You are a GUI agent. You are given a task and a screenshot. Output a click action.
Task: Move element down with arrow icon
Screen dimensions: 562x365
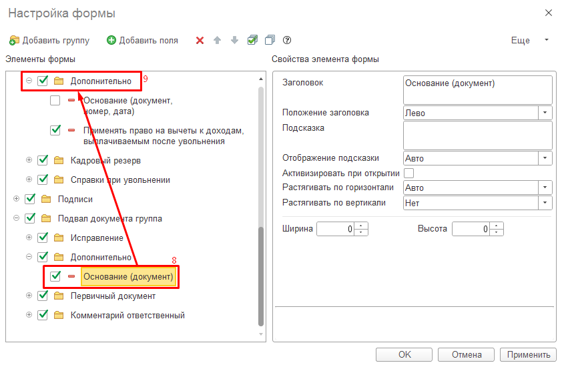point(234,40)
